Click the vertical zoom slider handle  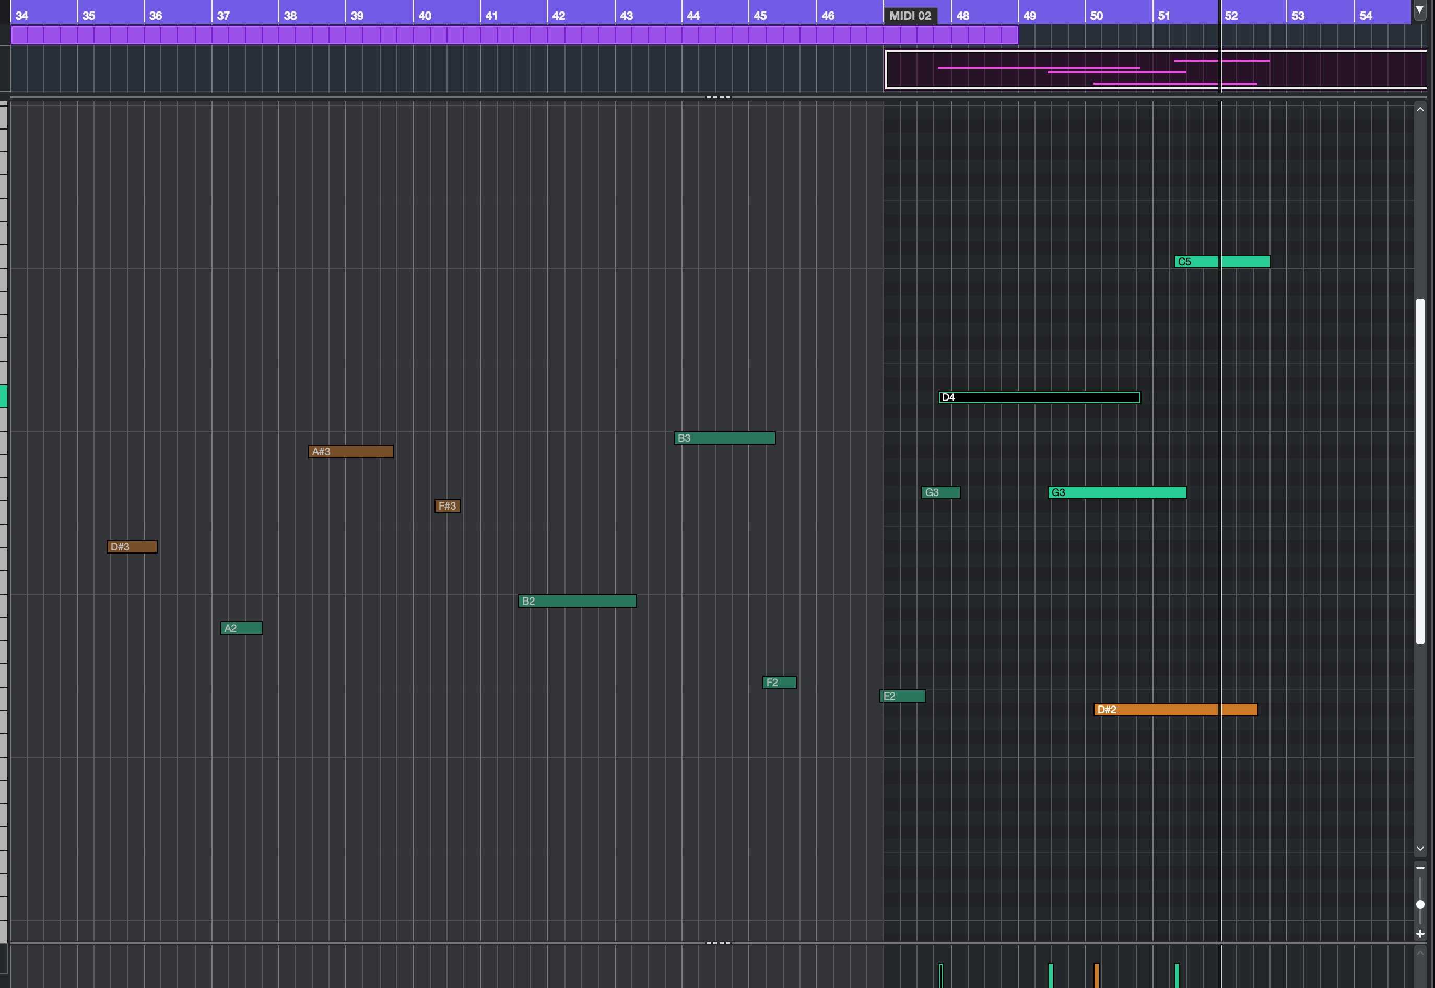click(x=1420, y=904)
